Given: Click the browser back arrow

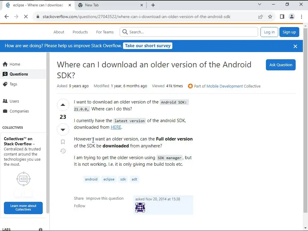Looking at the screenshot, I should tap(7, 17).
